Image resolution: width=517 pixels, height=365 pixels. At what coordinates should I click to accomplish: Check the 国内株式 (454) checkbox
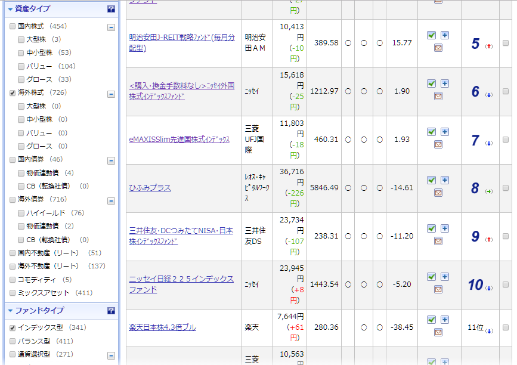(13, 26)
